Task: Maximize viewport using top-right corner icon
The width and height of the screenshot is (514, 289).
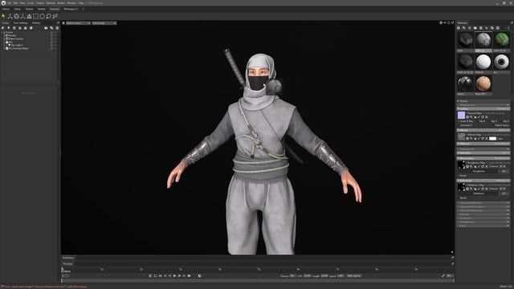Action: 453,23
